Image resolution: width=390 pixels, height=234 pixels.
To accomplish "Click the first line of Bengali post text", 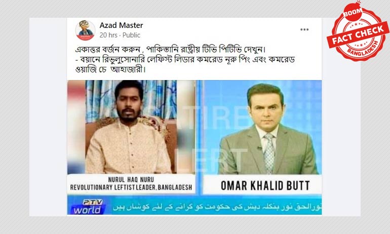I will pos(170,49).
